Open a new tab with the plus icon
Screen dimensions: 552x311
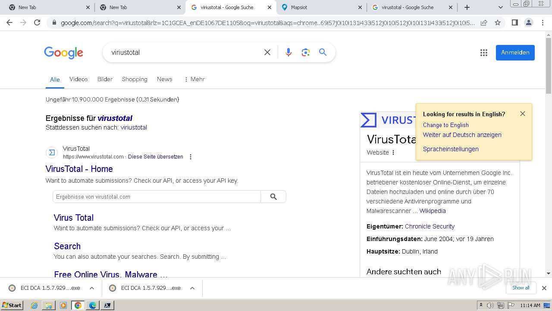click(x=467, y=7)
